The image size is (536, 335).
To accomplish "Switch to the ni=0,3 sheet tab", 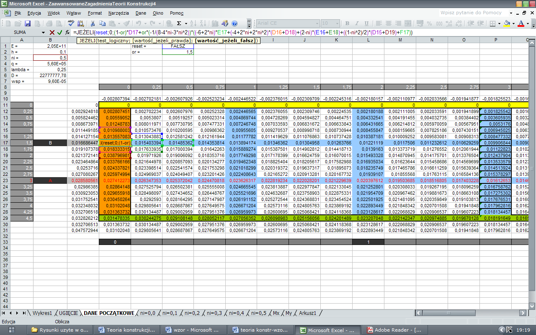I will click(215, 313).
